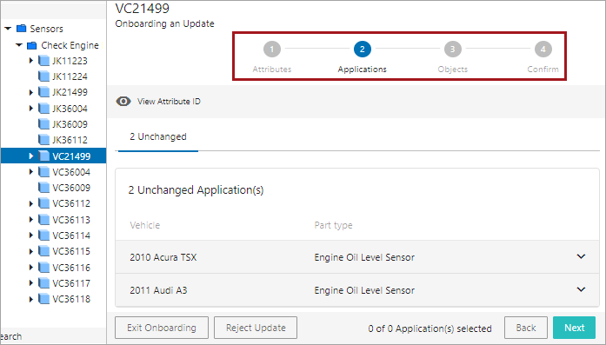Expand the JK11223 tree node arrow
Image resolution: width=606 pixels, height=345 pixels.
click(x=31, y=61)
